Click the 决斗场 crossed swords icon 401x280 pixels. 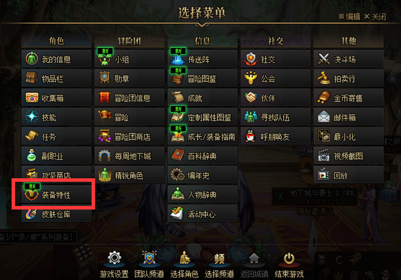click(324, 59)
